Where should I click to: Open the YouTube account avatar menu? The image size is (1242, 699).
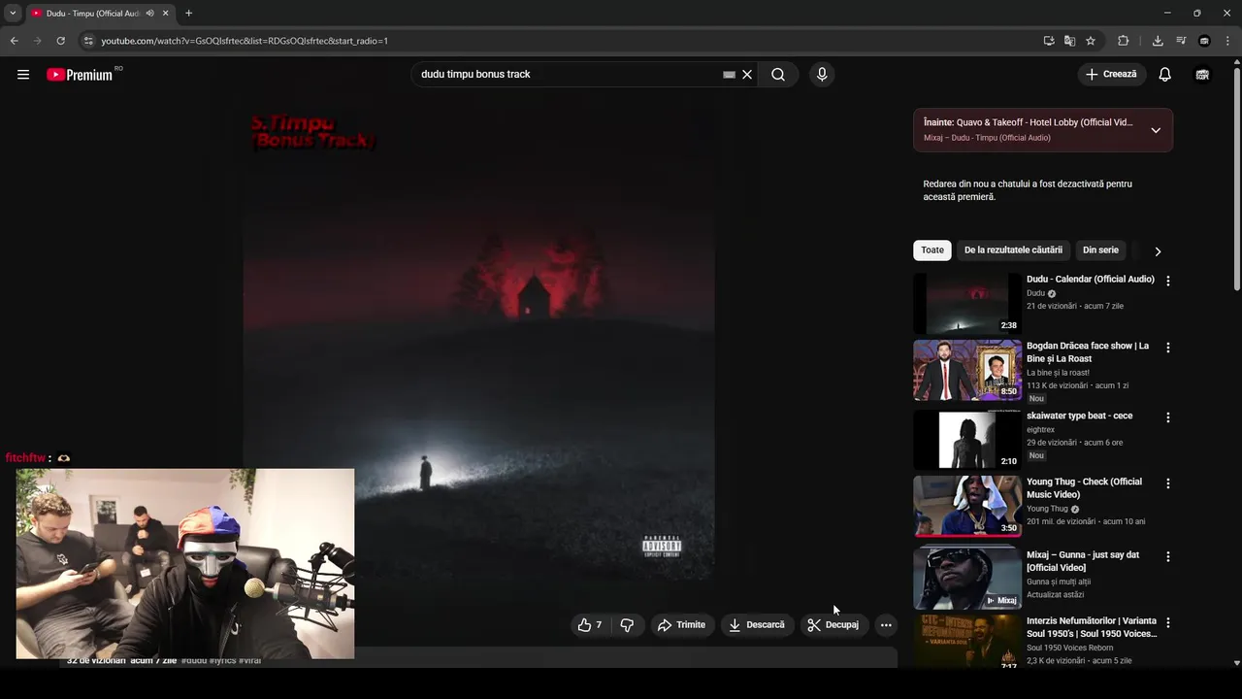pos(1202,75)
